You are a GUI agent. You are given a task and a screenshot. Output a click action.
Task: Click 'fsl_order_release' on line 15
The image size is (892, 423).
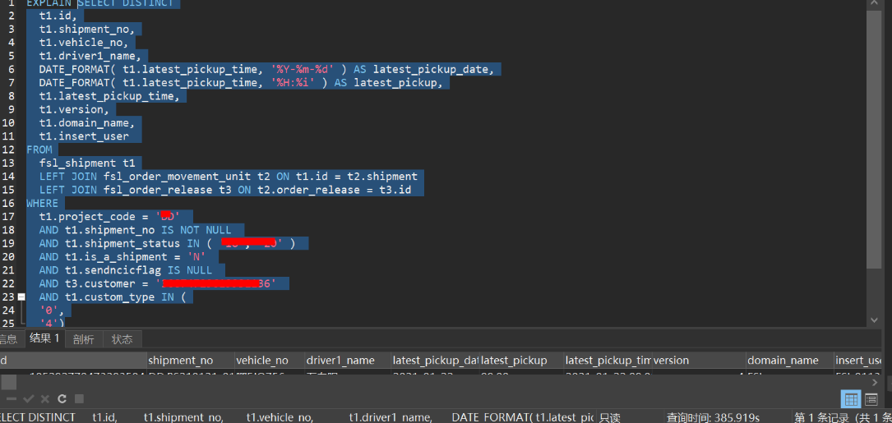coord(158,190)
